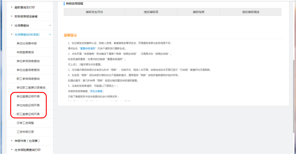This screenshot has width=296, height=154.
Task: Open 单位职工缴费记录查询 submenu
Action: tap(31, 88)
